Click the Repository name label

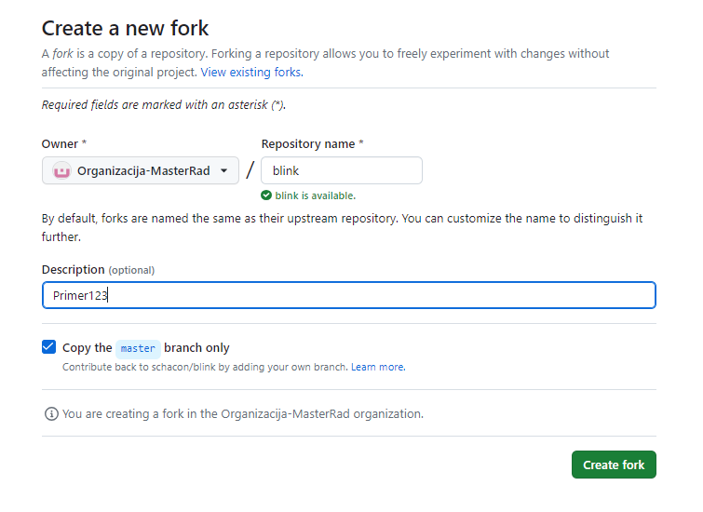point(313,144)
